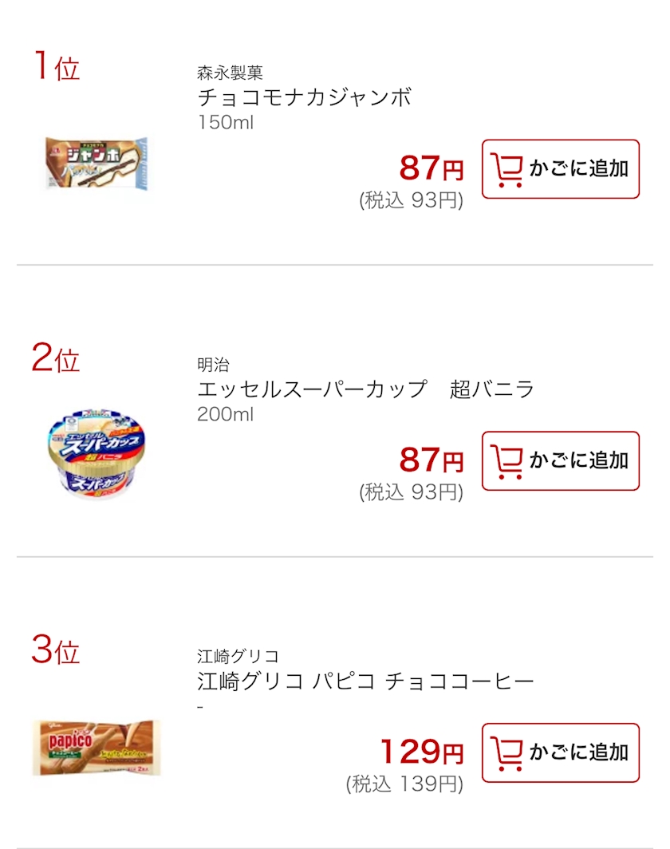The height and width of the screenshot is (849, 670).
Task: Open the チョコモナカジャンボ product image
Action: [x=97, y=164]
